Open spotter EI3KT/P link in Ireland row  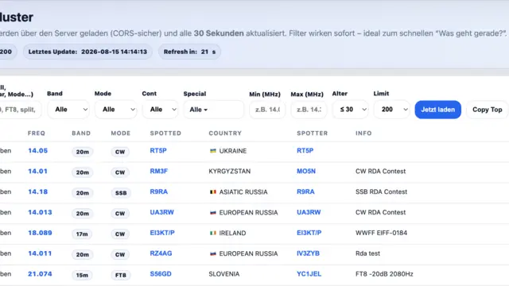pos(309,233)
